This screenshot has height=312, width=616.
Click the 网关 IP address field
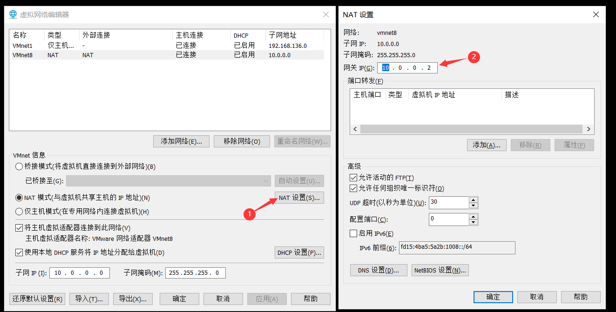click(407, 68)
